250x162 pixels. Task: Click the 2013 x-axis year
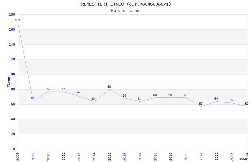pyautogui.click(x=79, y=157)
